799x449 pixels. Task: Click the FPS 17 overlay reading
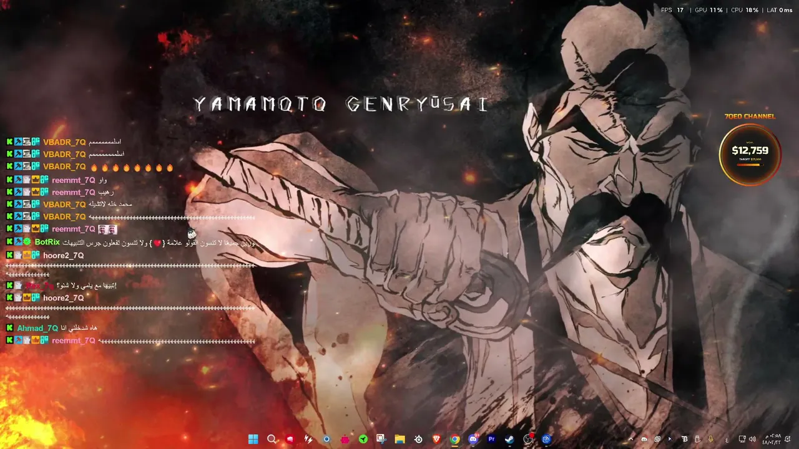672,10
